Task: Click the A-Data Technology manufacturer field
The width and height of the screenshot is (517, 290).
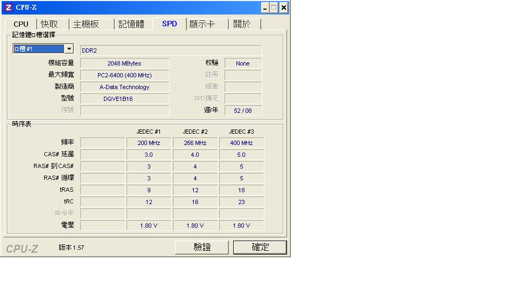Action: point(124,87)
